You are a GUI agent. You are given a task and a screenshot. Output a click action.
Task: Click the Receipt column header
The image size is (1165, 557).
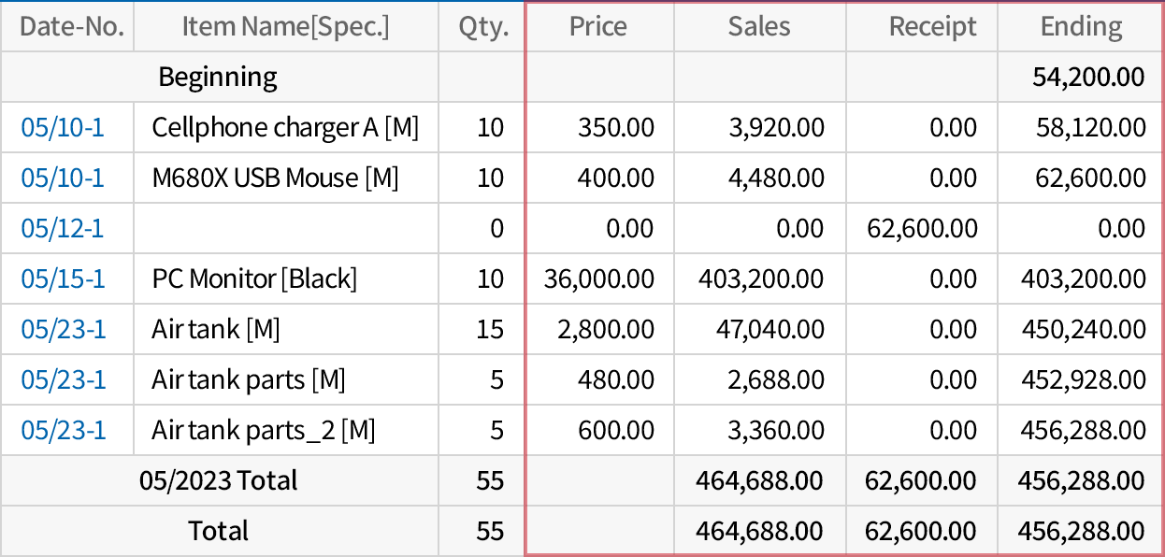(x=932, y=27)
